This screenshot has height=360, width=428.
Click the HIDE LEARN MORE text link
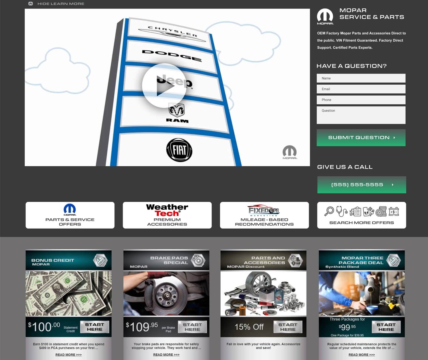[x=61, y=4]
